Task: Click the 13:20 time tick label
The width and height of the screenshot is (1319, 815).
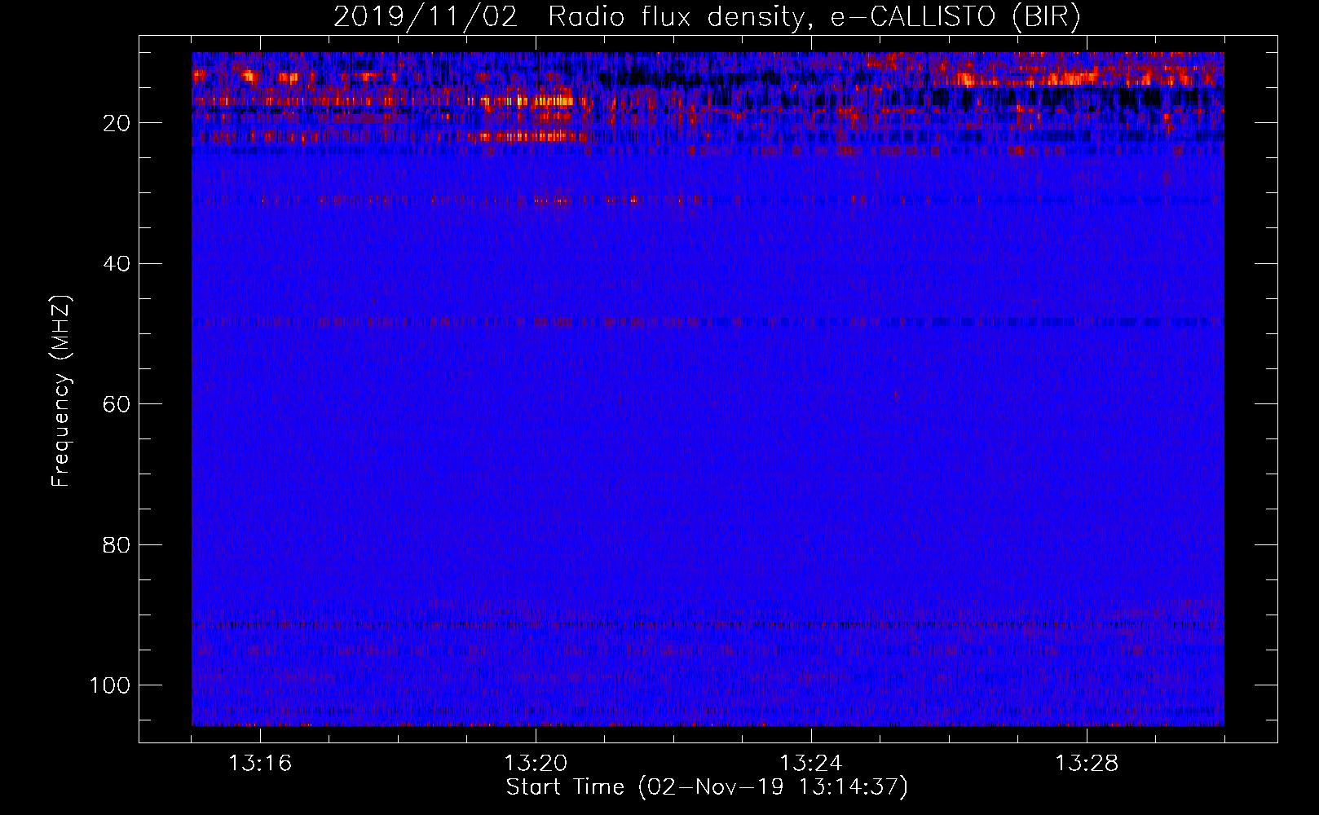Action: tap(536, 764)
